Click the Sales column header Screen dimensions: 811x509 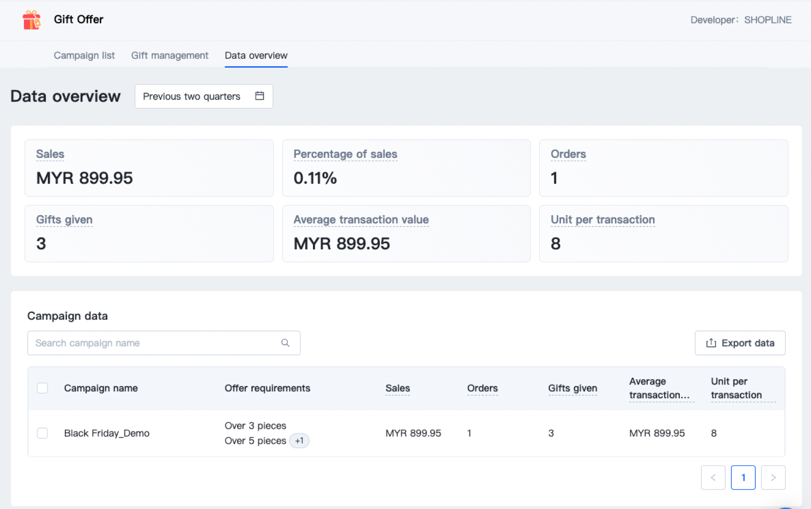click(x=397, y=388)
